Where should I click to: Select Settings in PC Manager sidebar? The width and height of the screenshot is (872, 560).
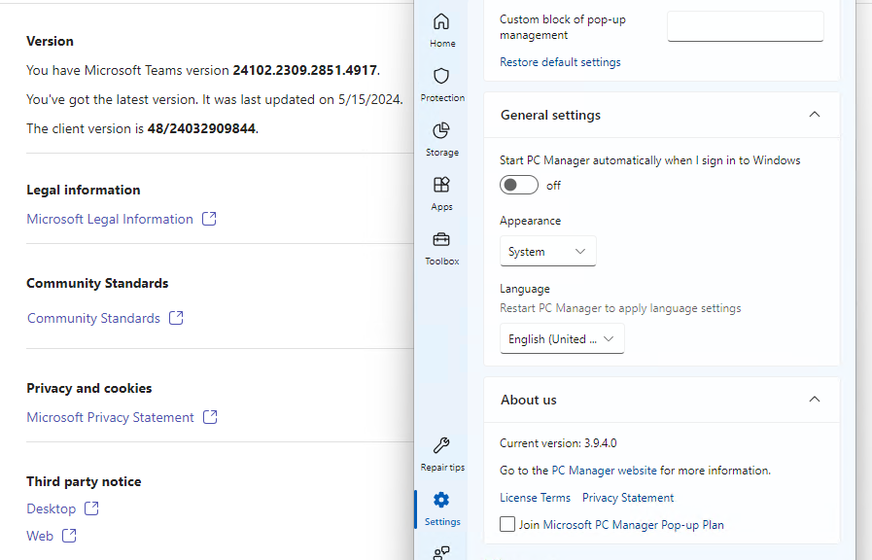(x=441, y=508)
